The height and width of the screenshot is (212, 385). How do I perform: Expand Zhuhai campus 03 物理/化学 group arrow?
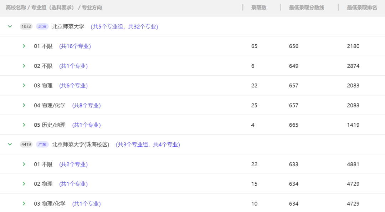click(x=24, y=203)
